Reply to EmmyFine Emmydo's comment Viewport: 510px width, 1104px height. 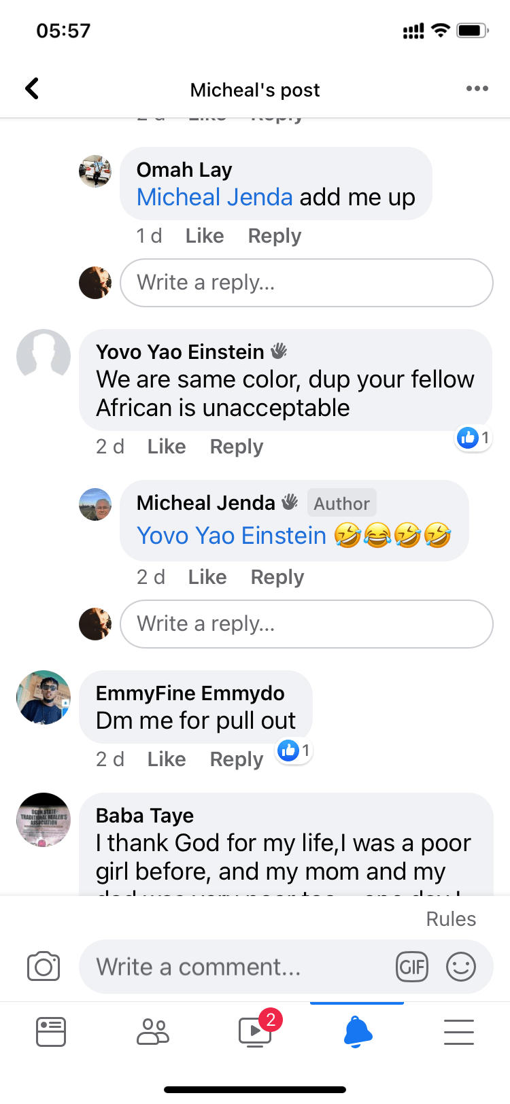pos(237,759)
